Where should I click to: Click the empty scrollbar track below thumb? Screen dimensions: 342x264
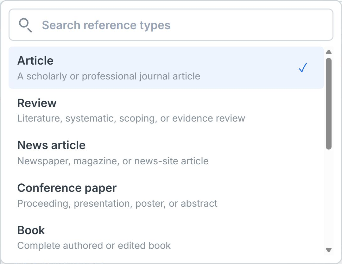[x=328, y=198]
